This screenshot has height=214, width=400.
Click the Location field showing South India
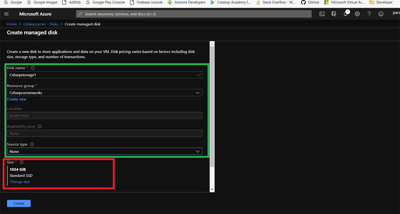pos(104,116)
